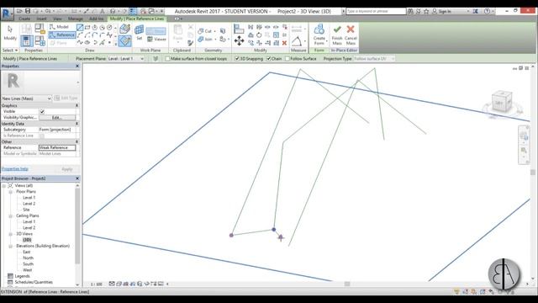Screen dimensions: 538x303
Task: Open the New Lines (Mass) type selector
Action: 26,98
